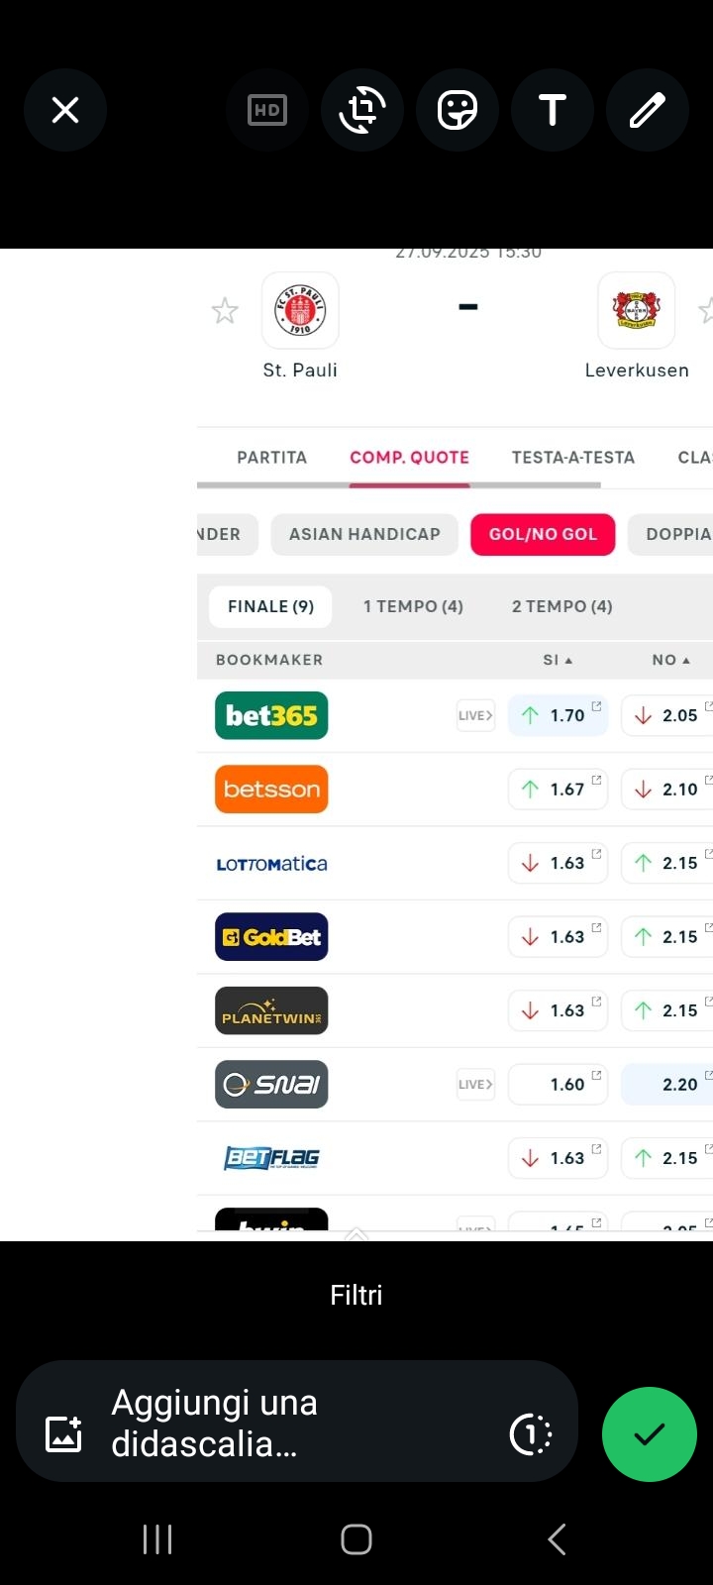Select the ASIAN HANDICAP market chip
The image size is (713, 1585).
pyautogui.click(x=364, y=534)
